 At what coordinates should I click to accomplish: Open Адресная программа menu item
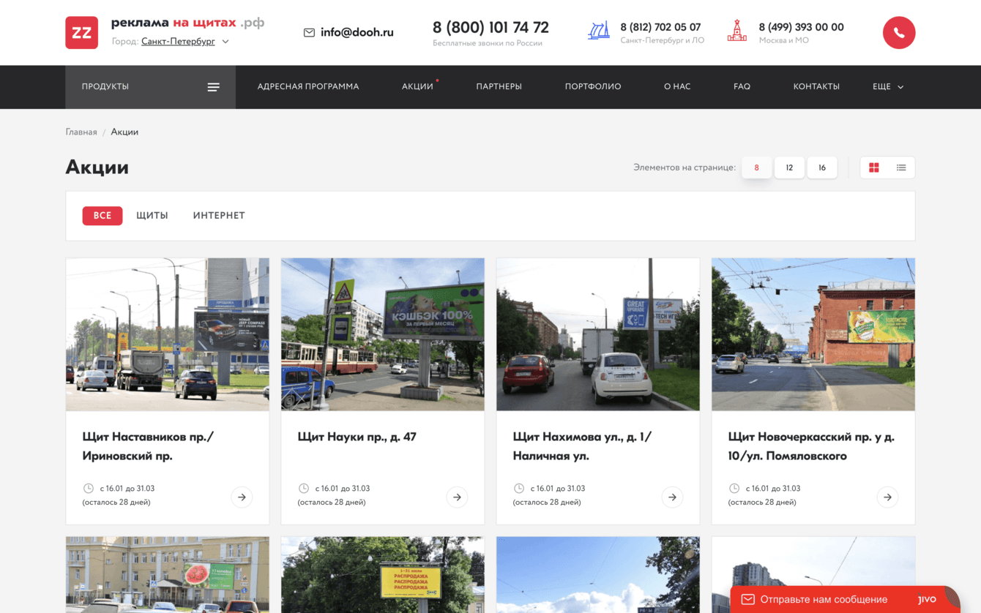(x=308, y=87)
